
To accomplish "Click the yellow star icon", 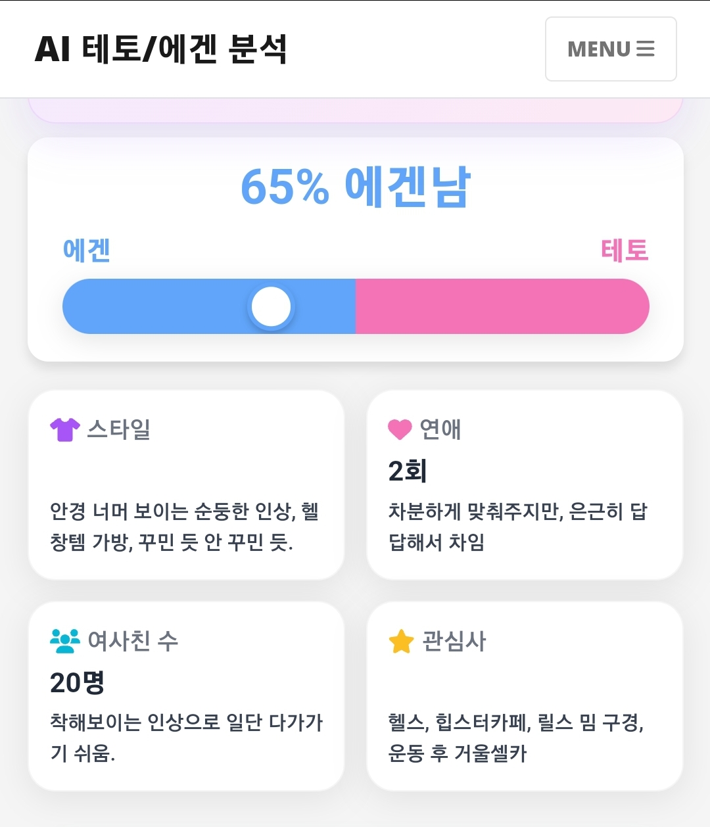I will (401, 642).
